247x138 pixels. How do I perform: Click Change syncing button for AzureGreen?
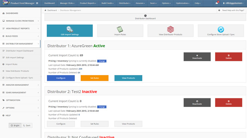click(102, 61)
